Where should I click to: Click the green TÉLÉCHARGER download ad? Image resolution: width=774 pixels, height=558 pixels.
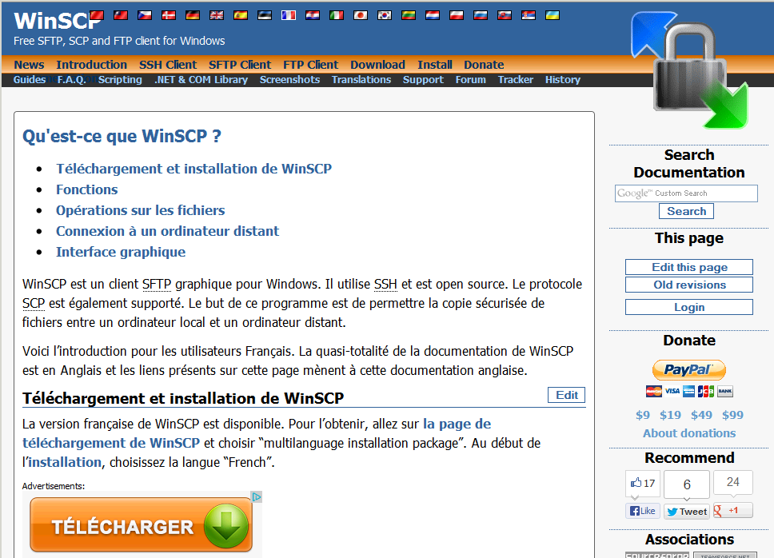[x=141, y=526]
